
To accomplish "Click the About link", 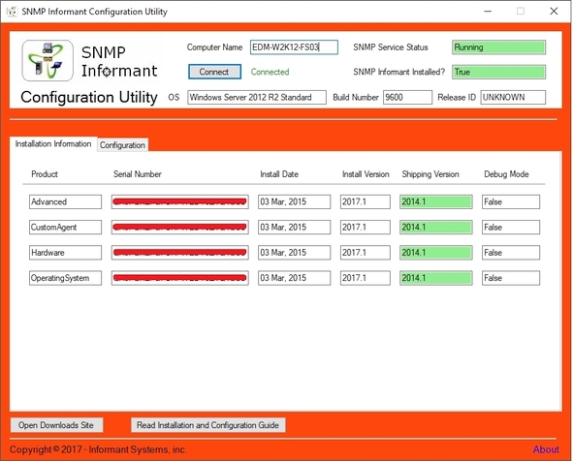I will pyautogui.click(x=546, y=449).
